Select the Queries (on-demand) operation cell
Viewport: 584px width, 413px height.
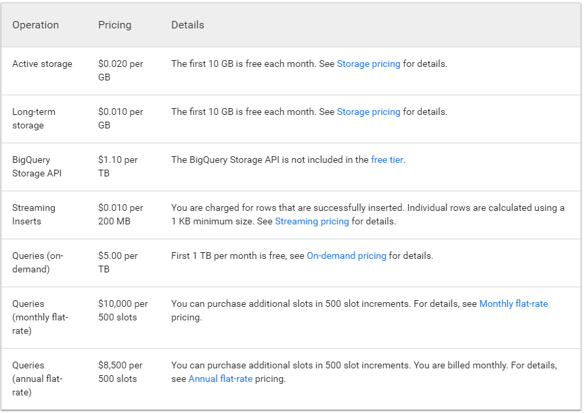(37, 263)
